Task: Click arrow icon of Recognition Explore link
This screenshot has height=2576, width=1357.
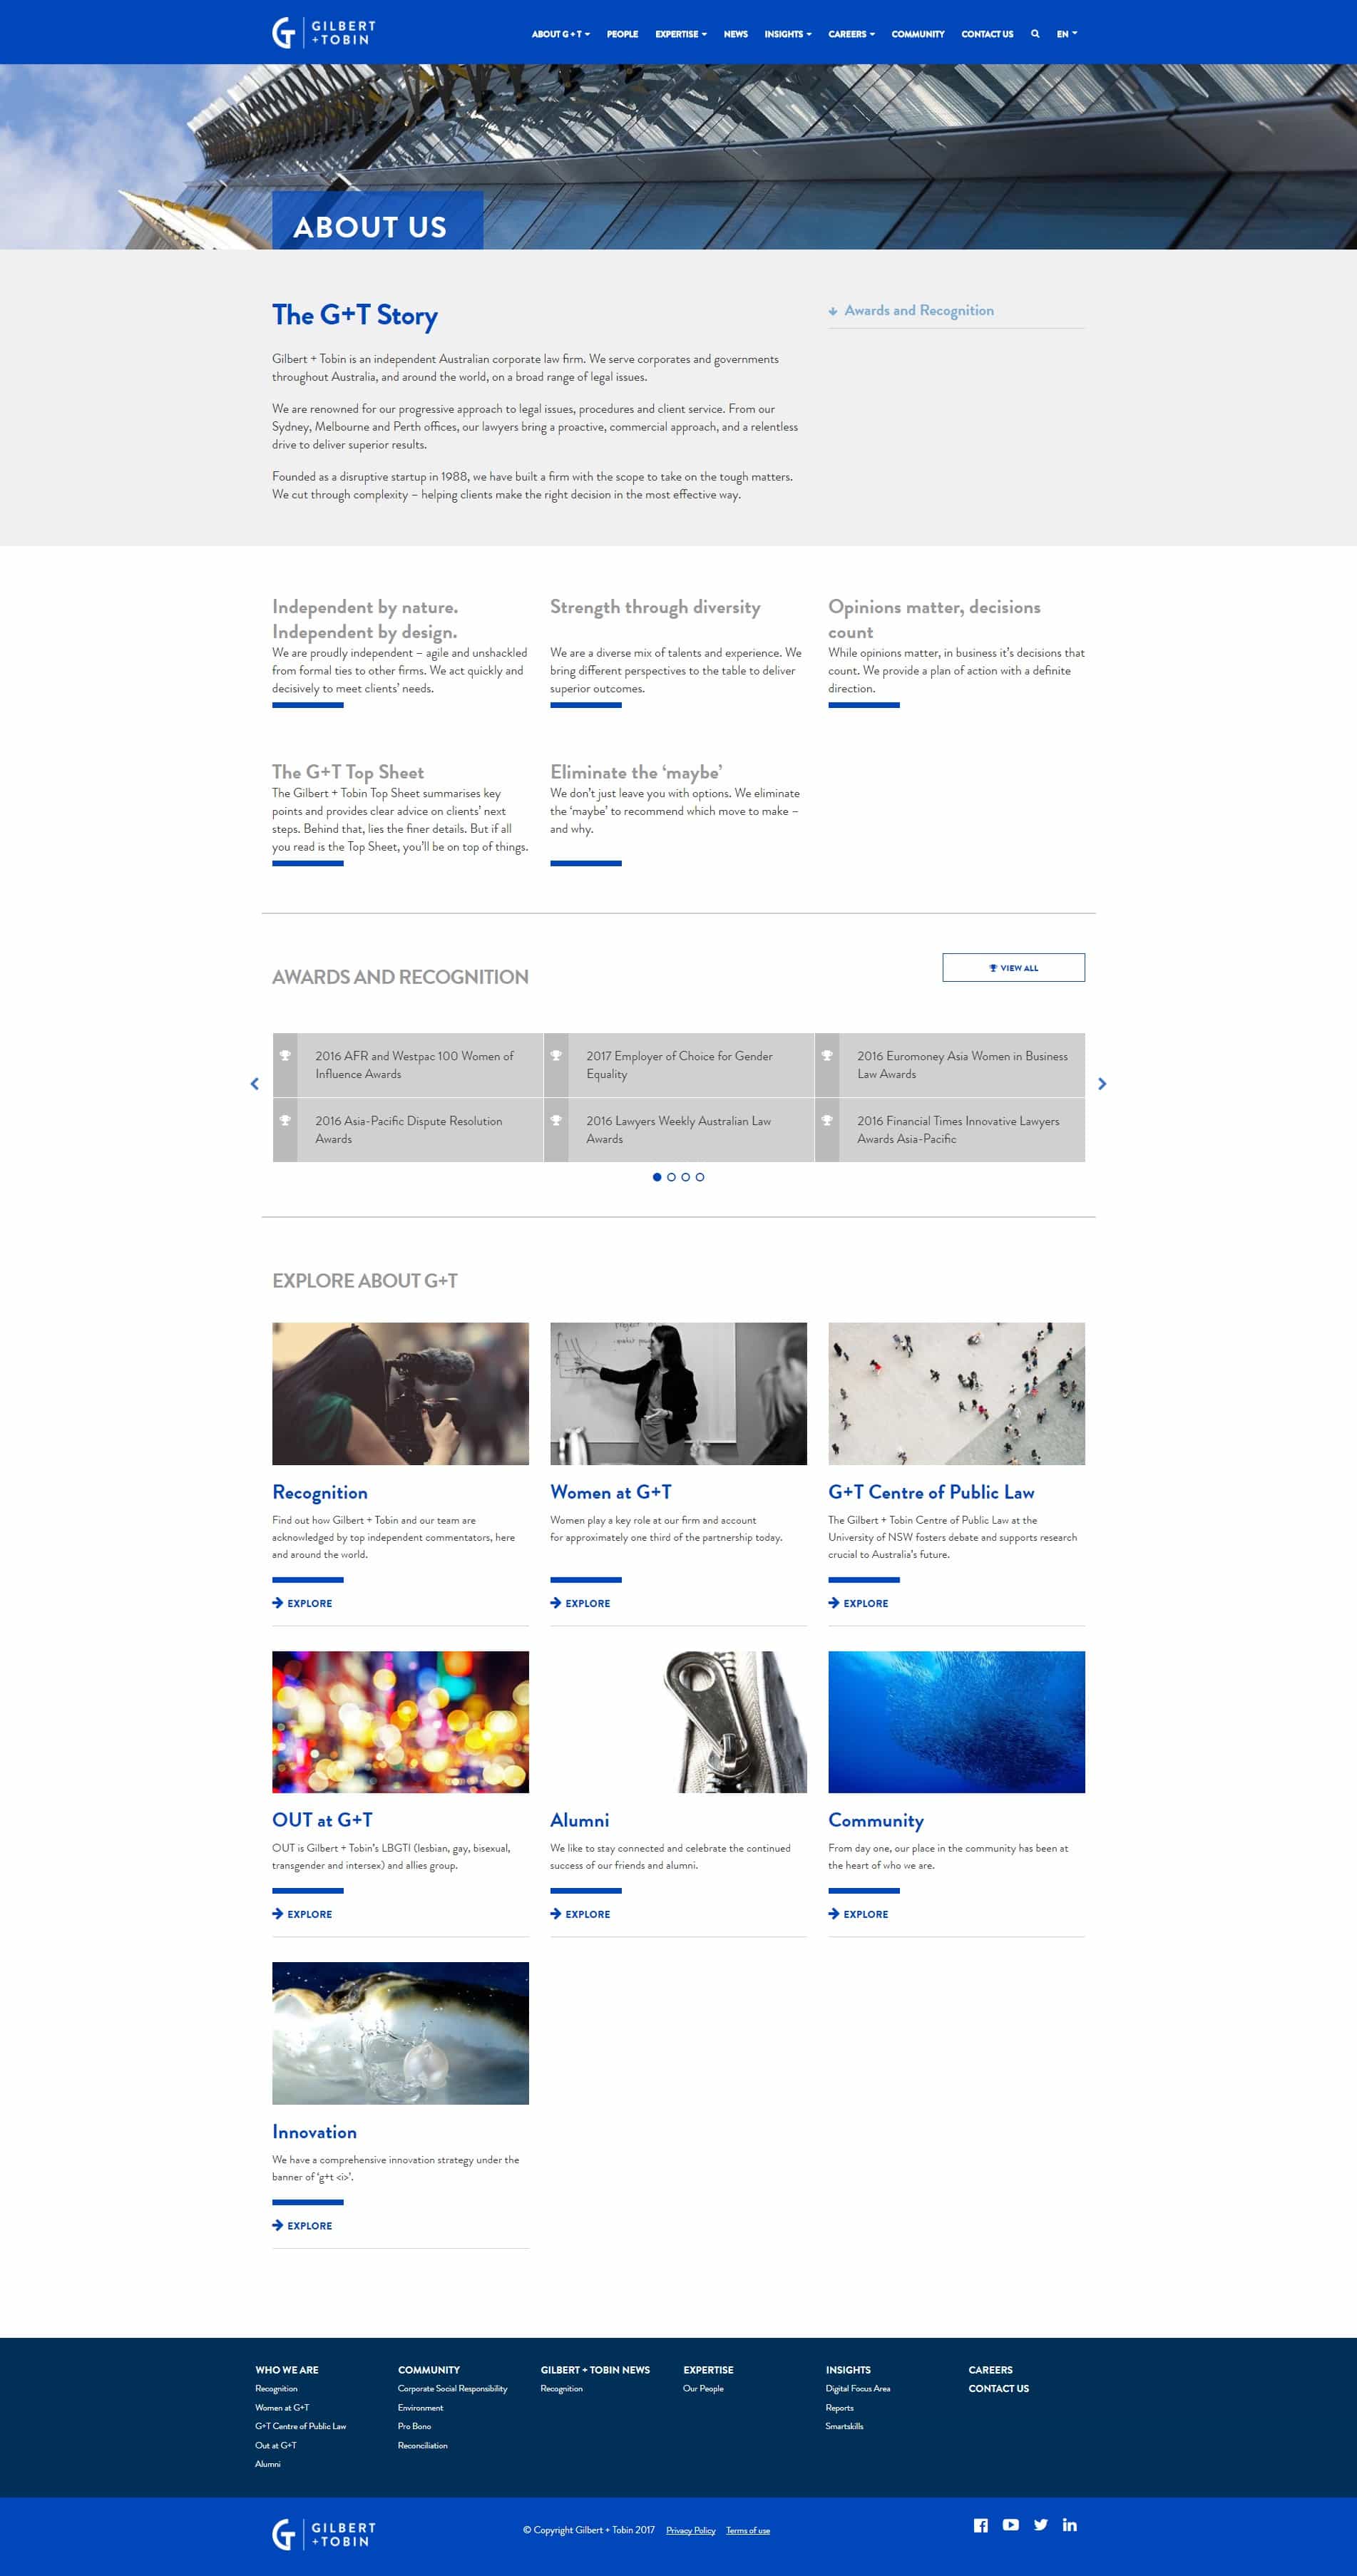Action: pos(277,1603)
